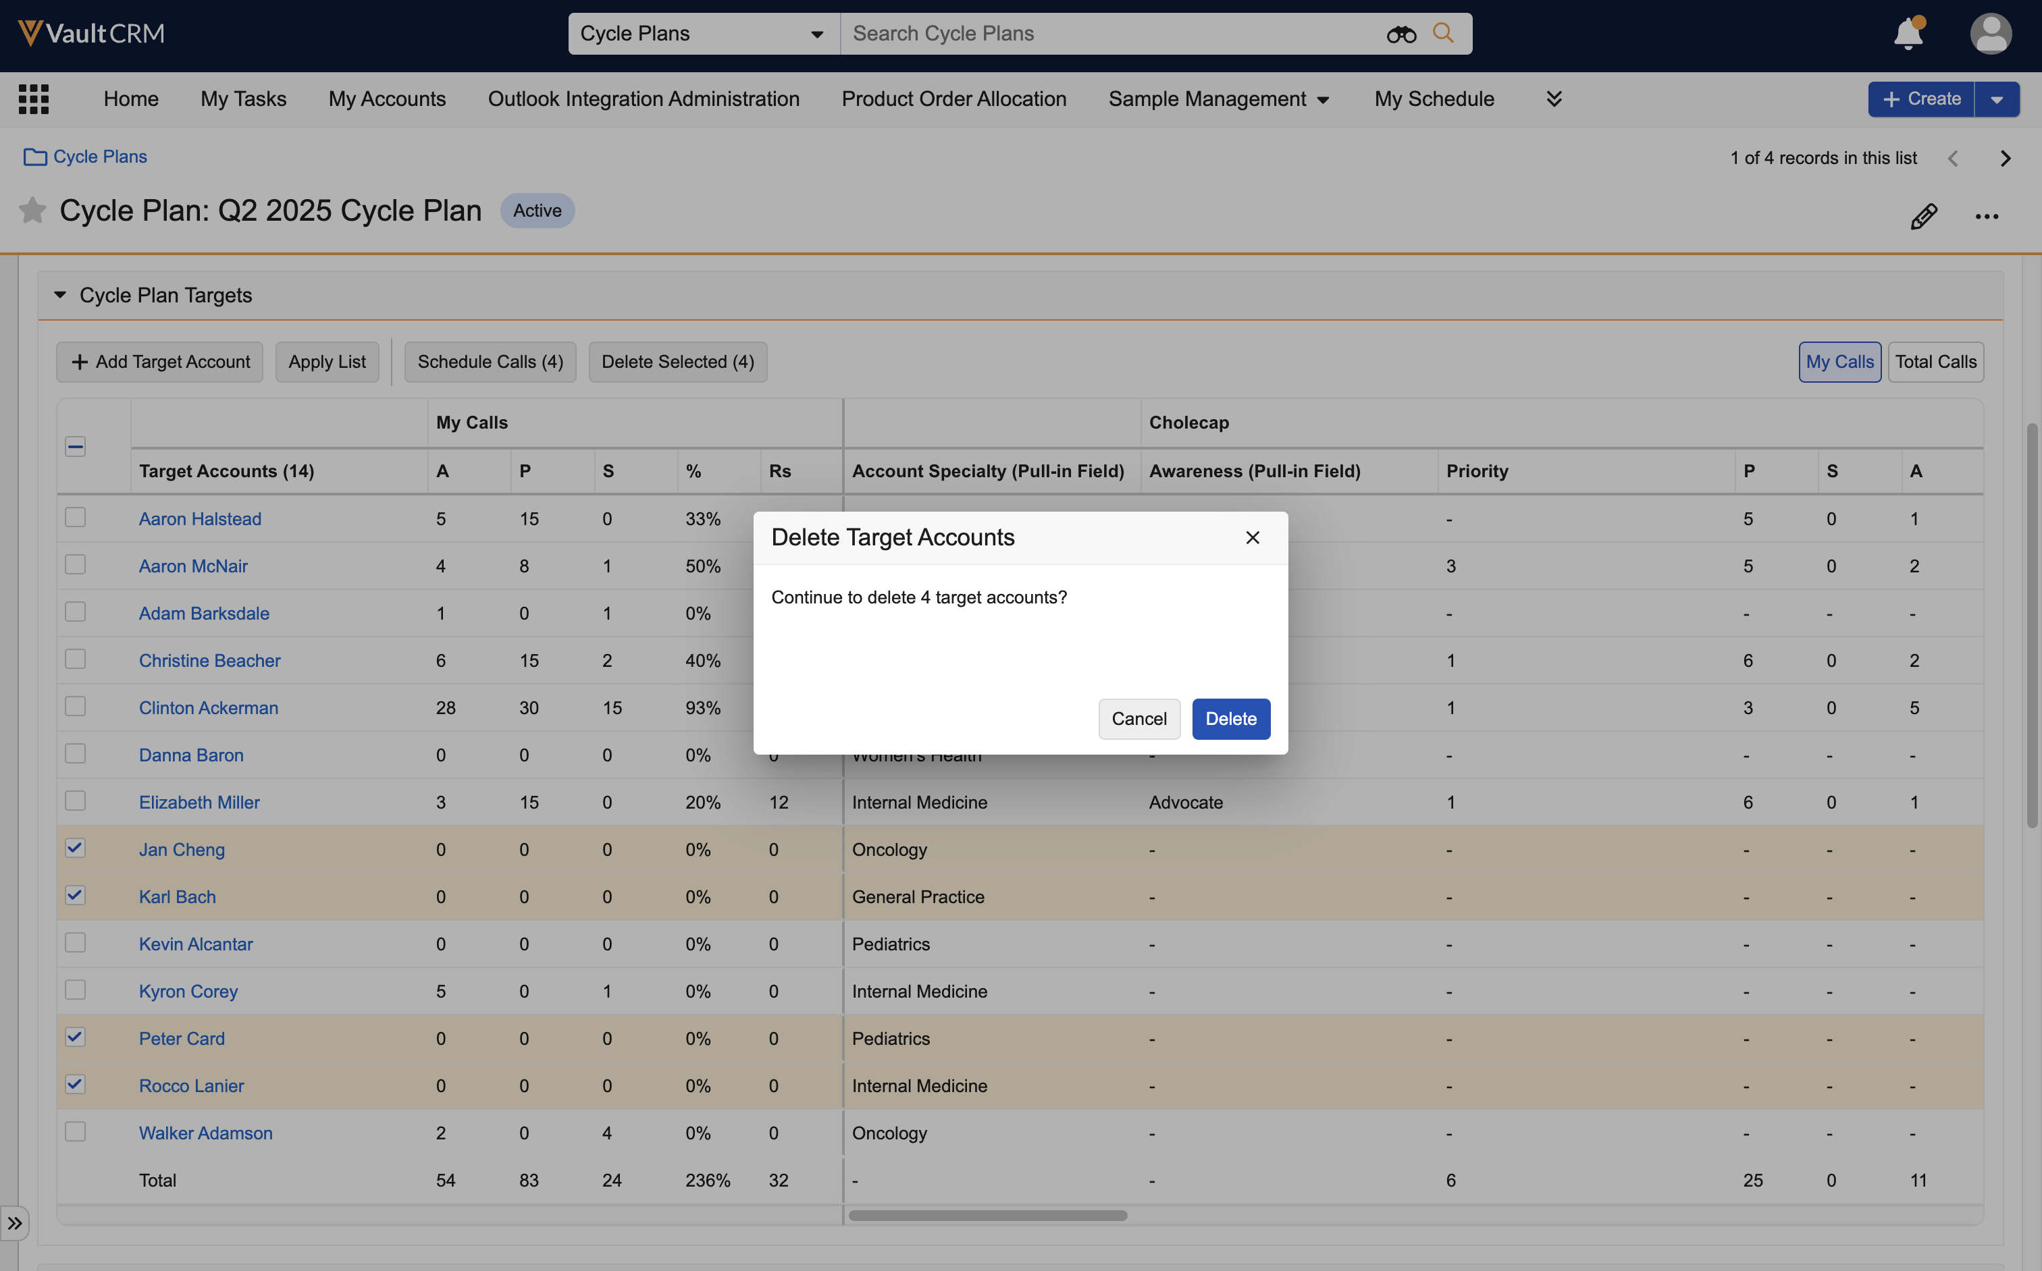The image size is (2042, 1271).
Task: Favorite the cycle plan with star icon
Action: 32,210
